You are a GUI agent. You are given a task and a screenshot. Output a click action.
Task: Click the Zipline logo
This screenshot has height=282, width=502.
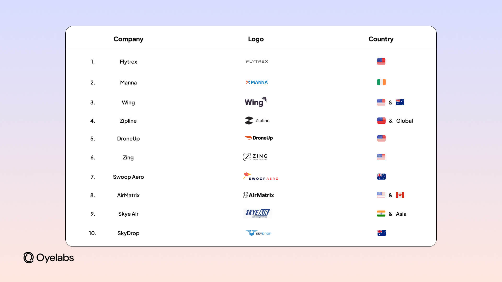(257, 120)
